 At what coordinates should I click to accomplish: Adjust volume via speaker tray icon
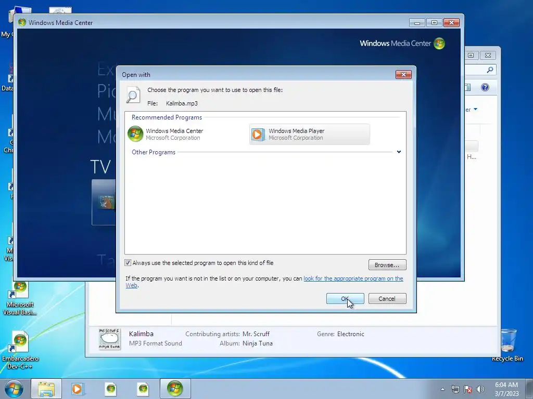point(480,389)
